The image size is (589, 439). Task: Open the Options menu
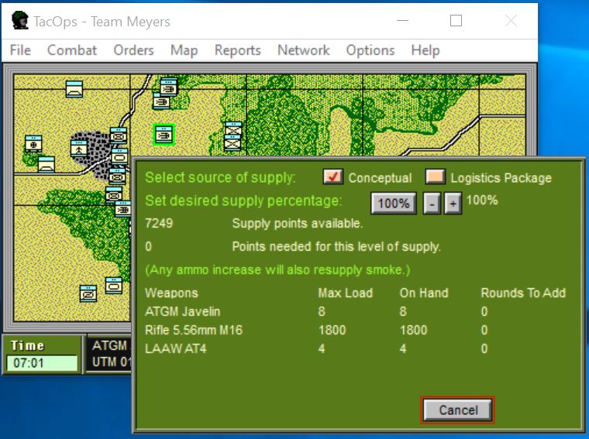[370, 50]
